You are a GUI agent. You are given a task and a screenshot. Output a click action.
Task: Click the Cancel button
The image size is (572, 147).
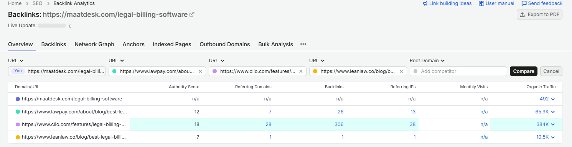point(551,71)
